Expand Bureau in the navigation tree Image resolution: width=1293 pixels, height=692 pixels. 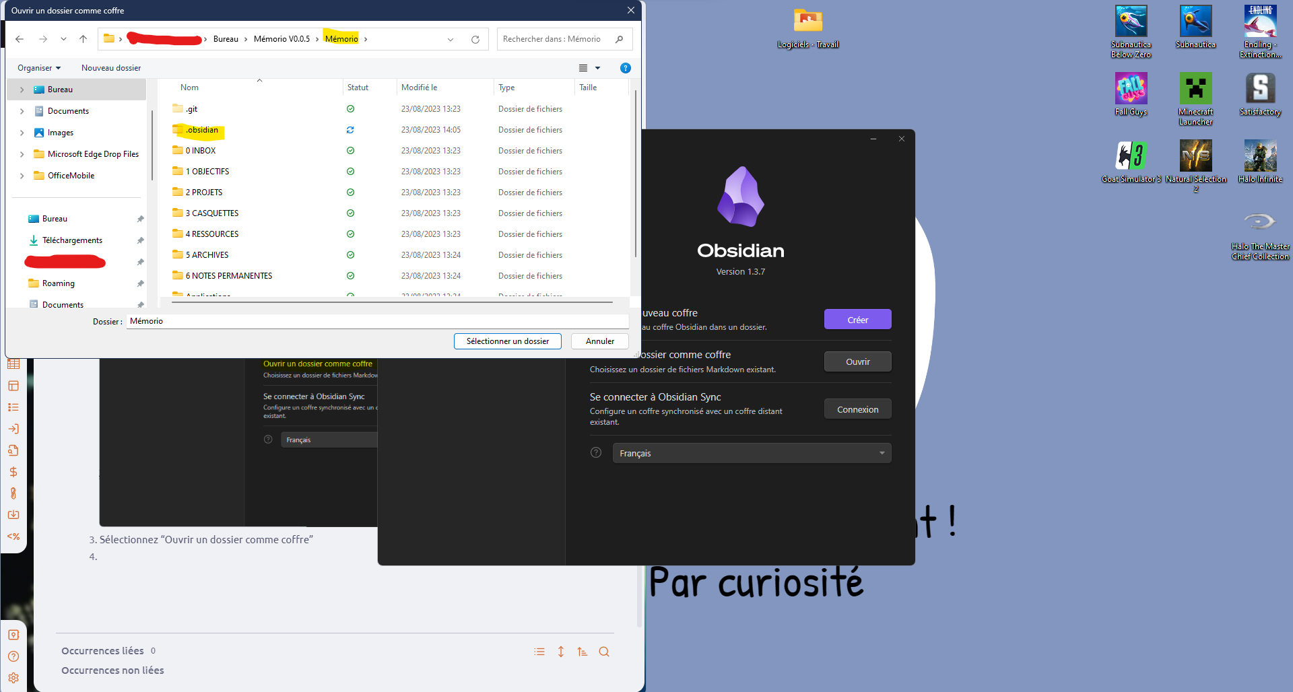[22, 90]
